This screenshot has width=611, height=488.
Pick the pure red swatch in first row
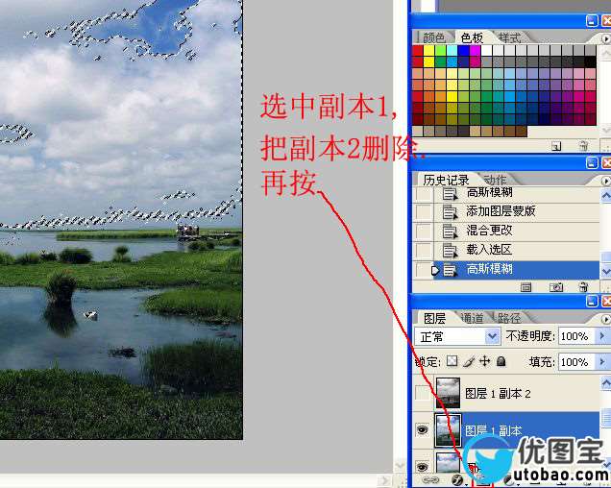(x=418, y=51)
